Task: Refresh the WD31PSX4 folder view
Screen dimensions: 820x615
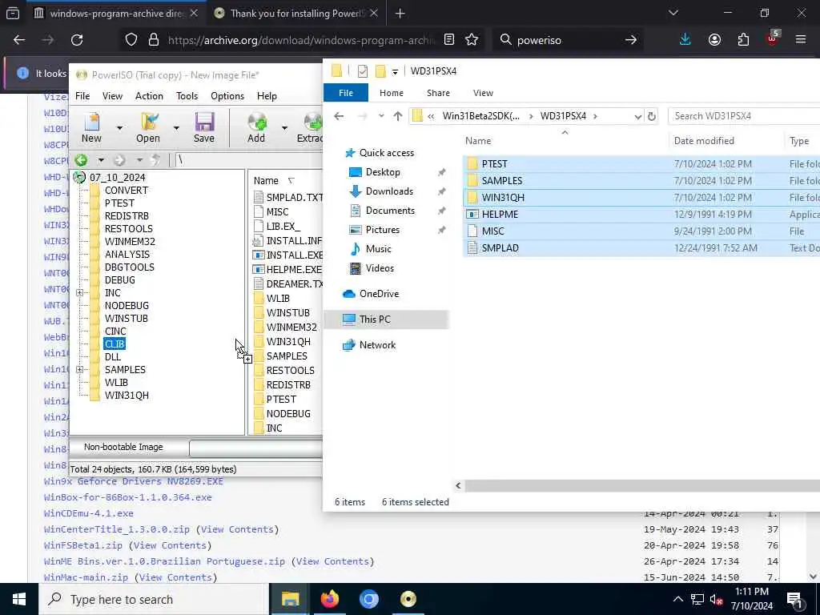Action: [652, 116]
